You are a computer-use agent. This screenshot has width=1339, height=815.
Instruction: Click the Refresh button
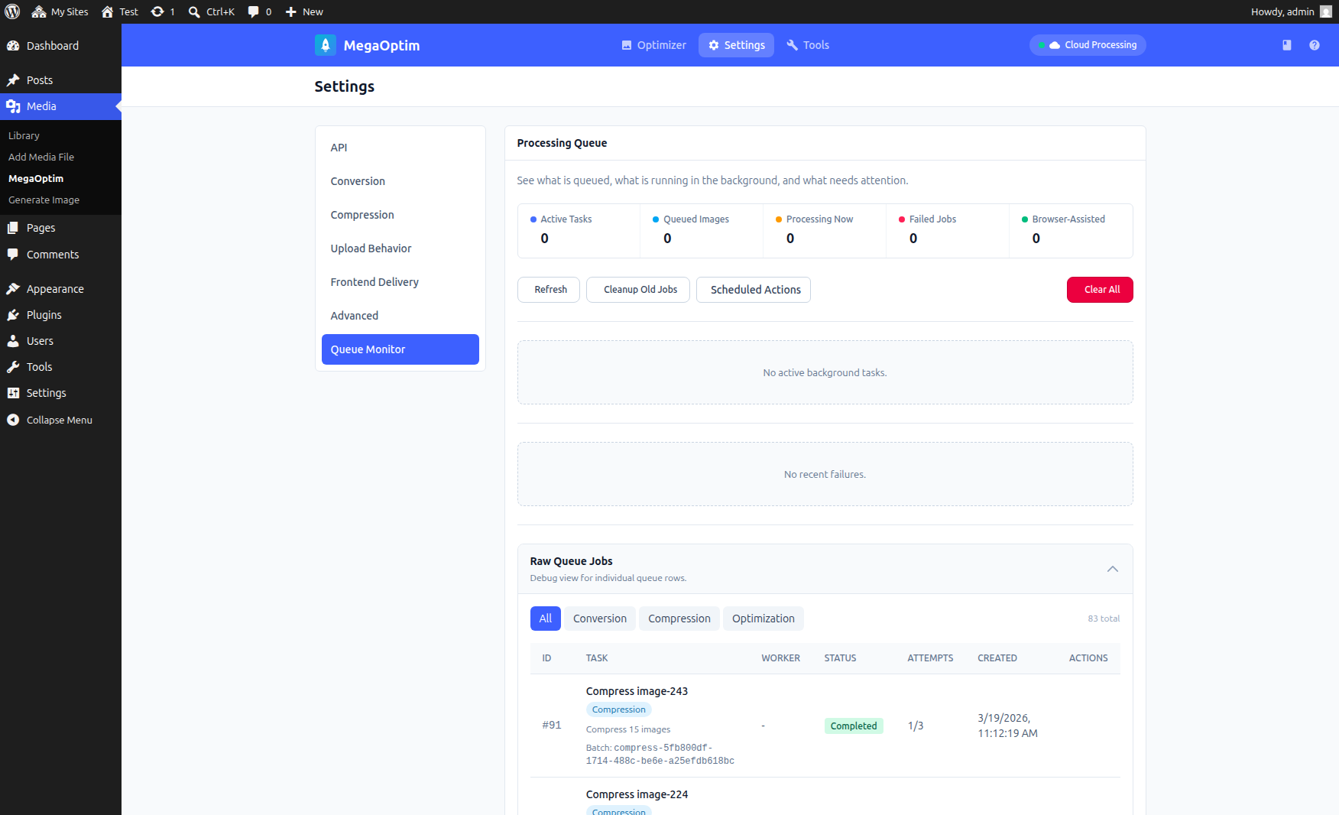[x=549, y=290]
